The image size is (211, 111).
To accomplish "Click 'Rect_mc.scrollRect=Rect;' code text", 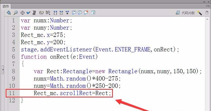I will (72, 93).
